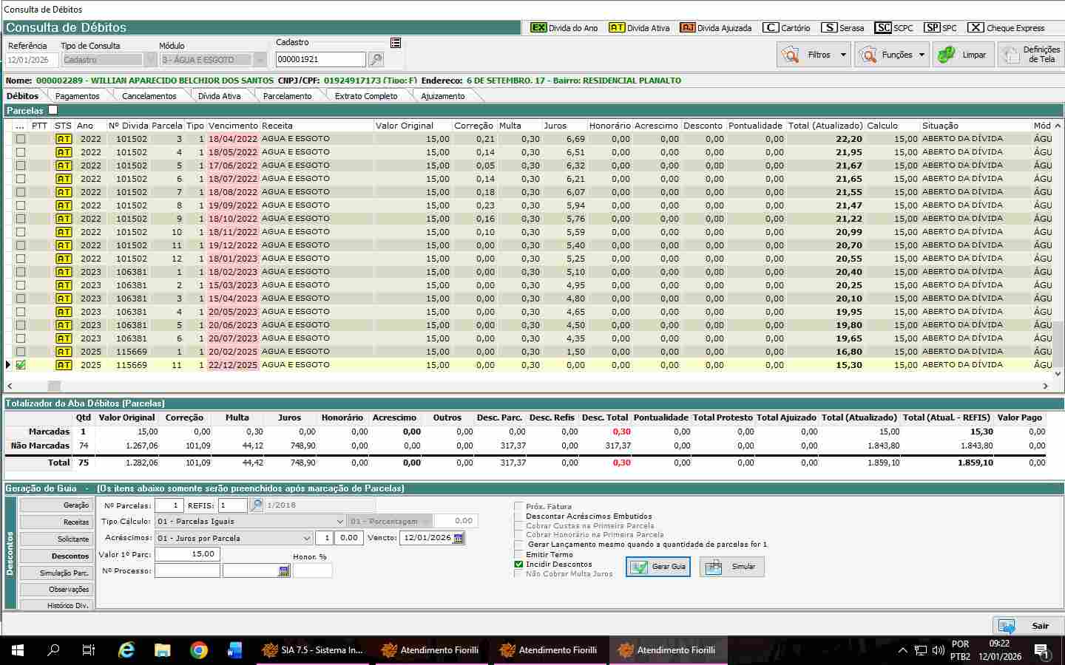Open Definições de Tela

coord(1030,55)
